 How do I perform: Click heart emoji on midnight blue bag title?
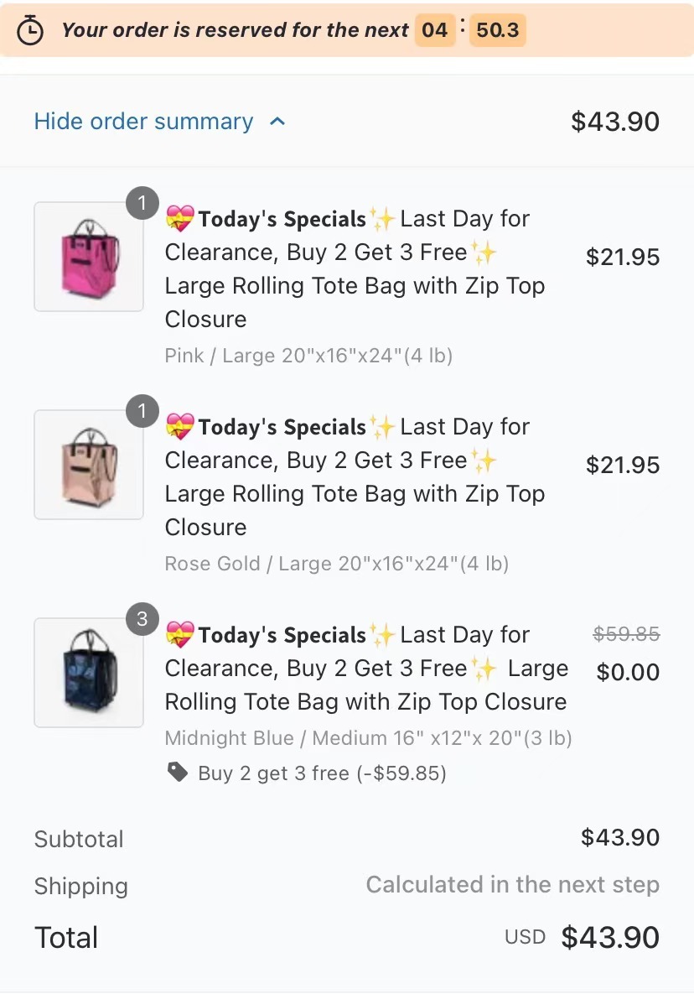180,634
